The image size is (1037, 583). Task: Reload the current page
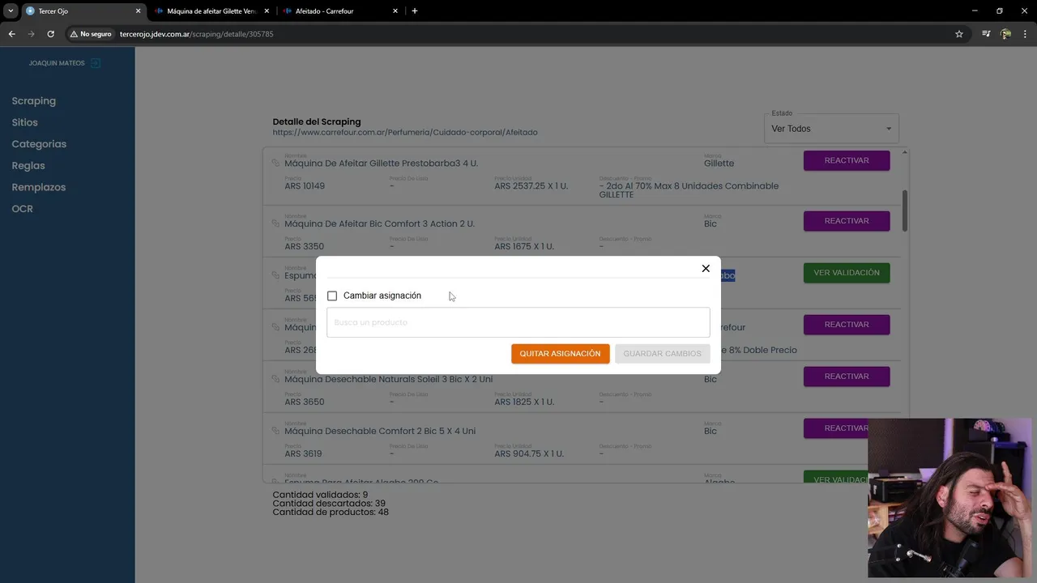coord(50,34)
